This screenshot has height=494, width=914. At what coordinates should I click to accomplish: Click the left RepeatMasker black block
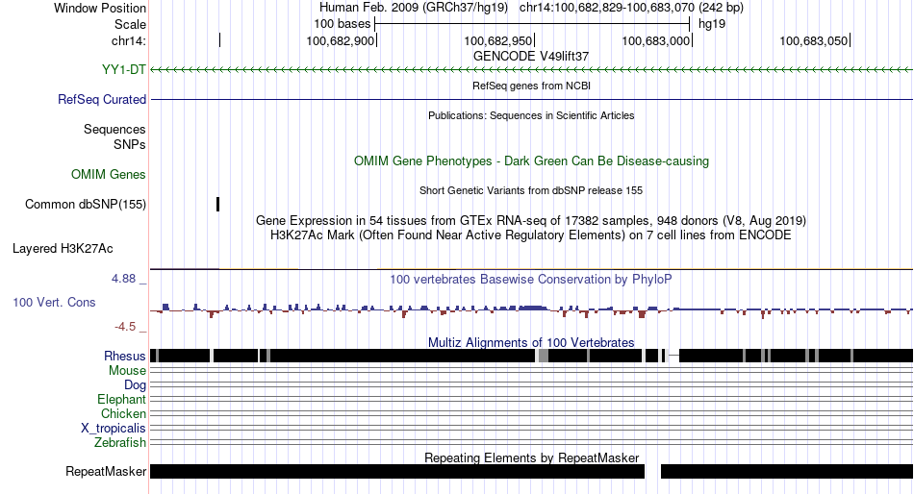[x=397, y=471]
